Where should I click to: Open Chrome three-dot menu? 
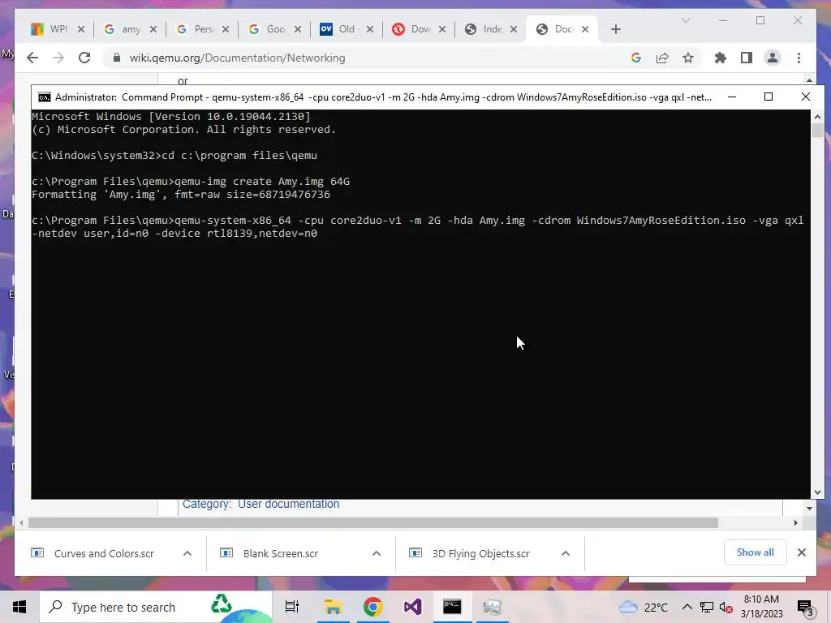799,58
